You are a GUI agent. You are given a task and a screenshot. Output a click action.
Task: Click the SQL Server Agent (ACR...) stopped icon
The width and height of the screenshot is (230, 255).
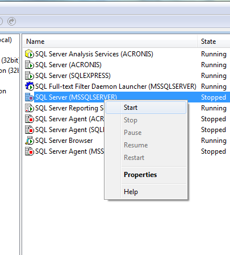tap(30, 119)
